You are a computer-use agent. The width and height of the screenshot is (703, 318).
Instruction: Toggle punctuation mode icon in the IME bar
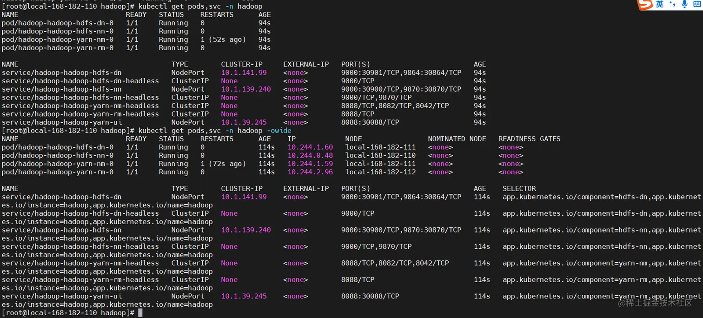672,4
